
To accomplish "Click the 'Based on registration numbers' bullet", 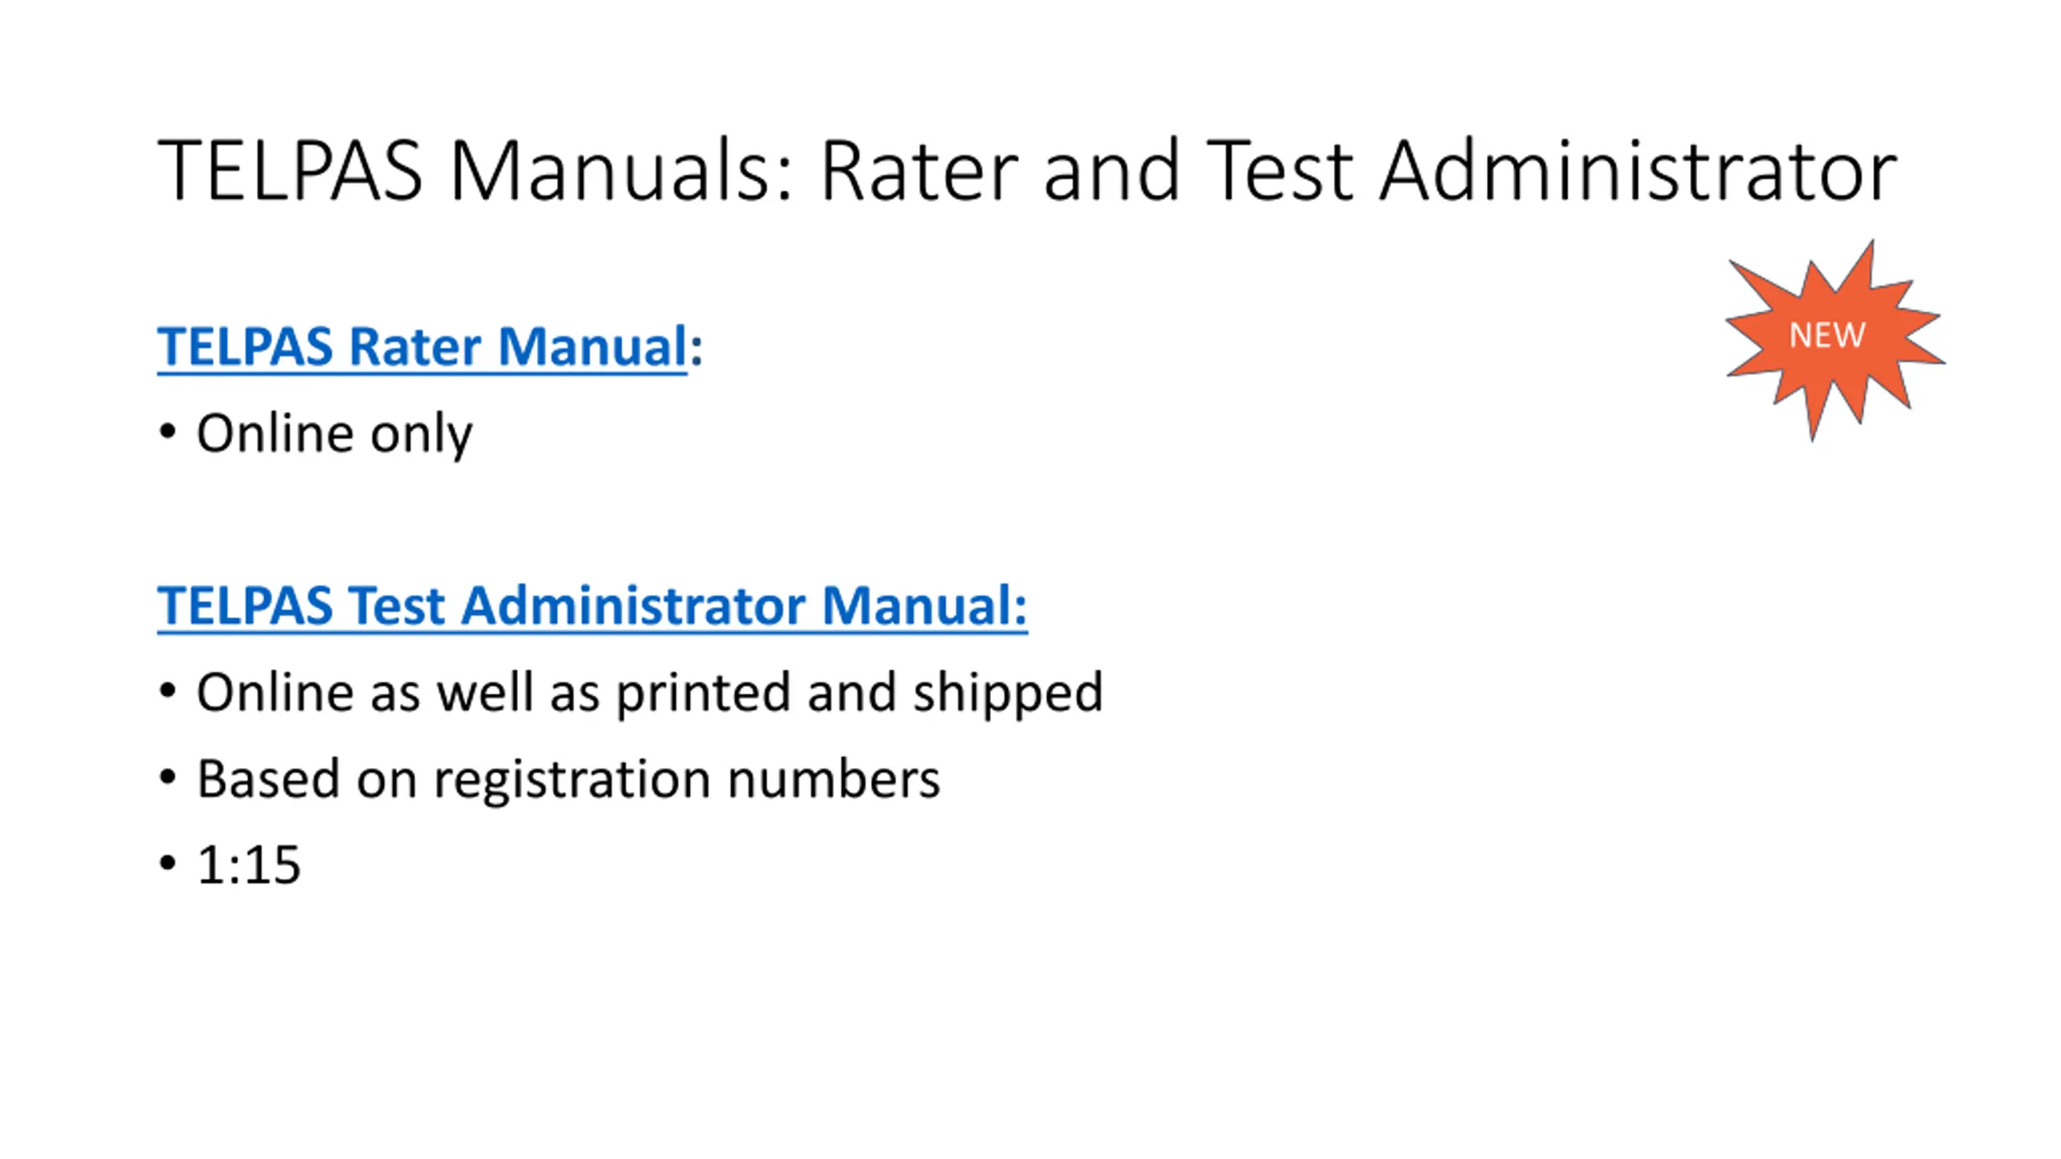I will 568,780.
